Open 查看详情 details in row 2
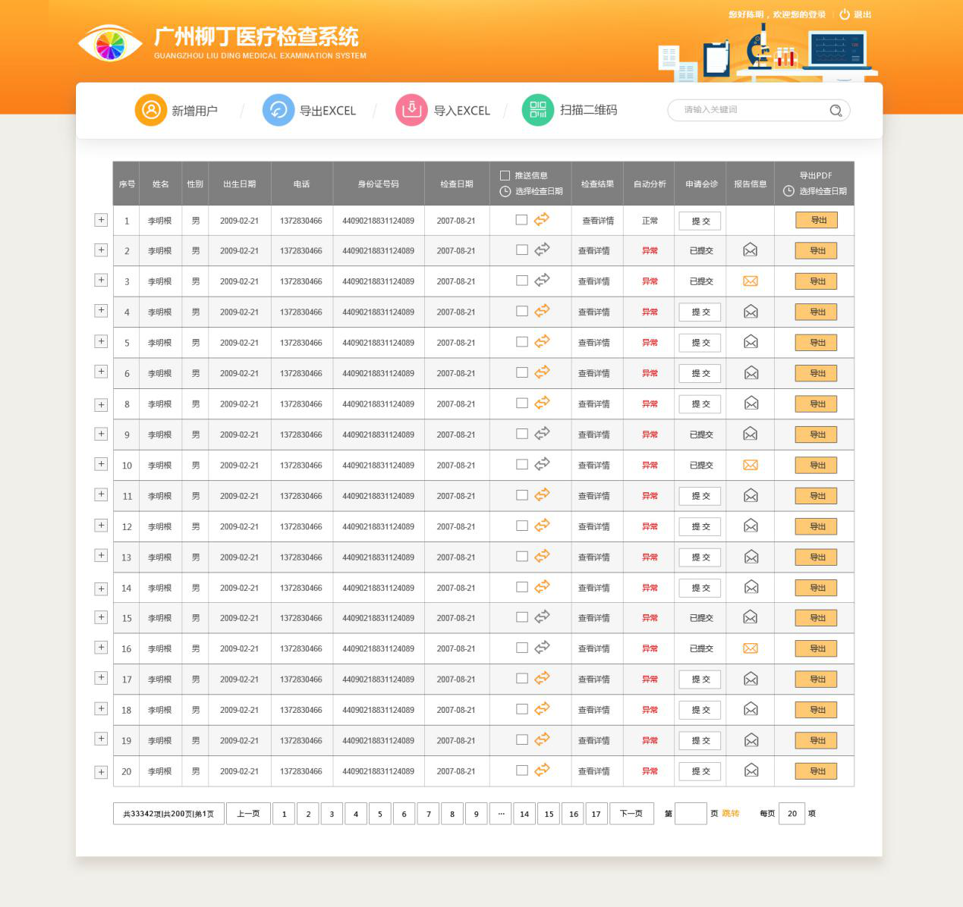Image resolution: width=963 pixels, height=907 pixels. coord(595,250)
